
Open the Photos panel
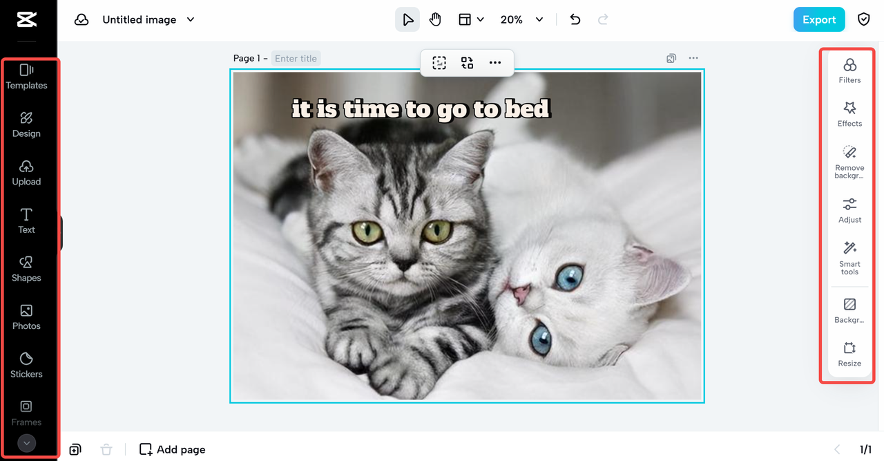point(26,317)
